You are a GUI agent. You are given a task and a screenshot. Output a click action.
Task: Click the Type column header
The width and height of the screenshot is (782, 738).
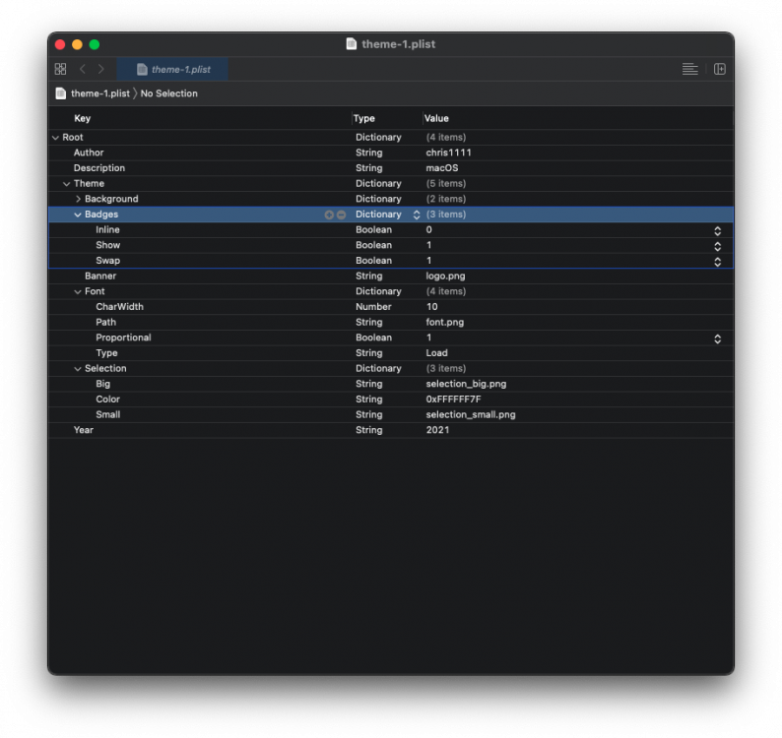point(364,118)
